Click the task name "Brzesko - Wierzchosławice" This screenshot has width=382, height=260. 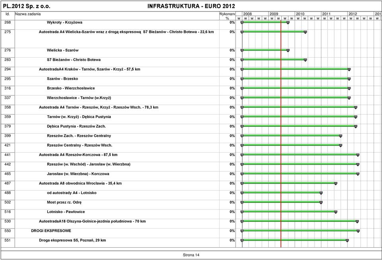click(71, 88)
